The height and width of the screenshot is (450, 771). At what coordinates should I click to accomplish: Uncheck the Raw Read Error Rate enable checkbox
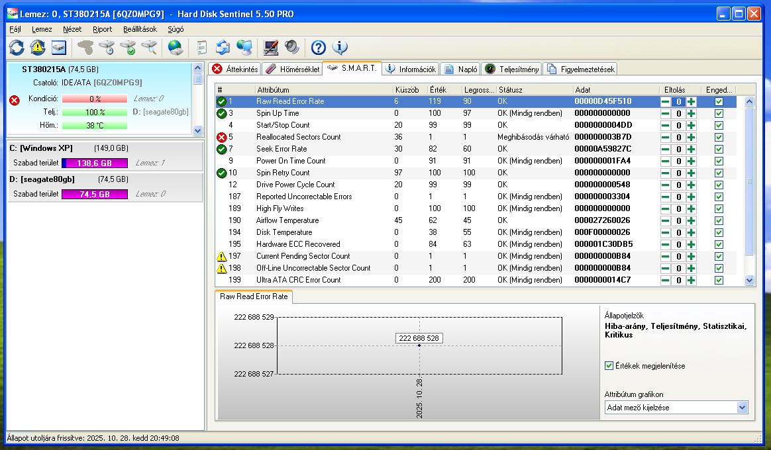[719, 102]
